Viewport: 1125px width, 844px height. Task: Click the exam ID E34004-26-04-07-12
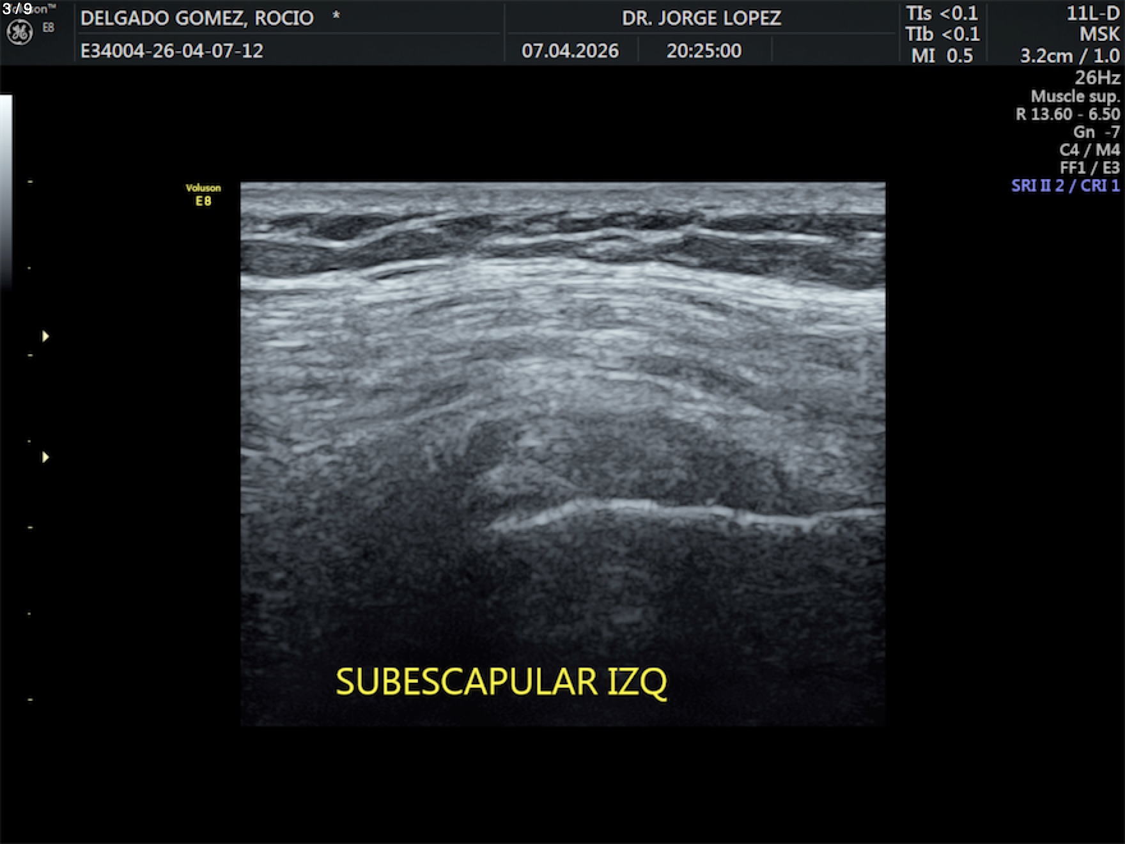(172, 51)
